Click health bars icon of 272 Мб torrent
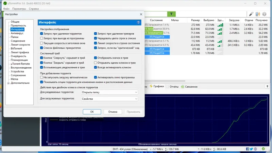 pyautogui.click(x=220, y=25)
